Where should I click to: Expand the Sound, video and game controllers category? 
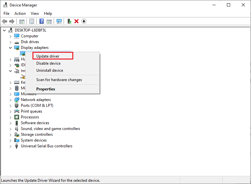coord(10,129)
